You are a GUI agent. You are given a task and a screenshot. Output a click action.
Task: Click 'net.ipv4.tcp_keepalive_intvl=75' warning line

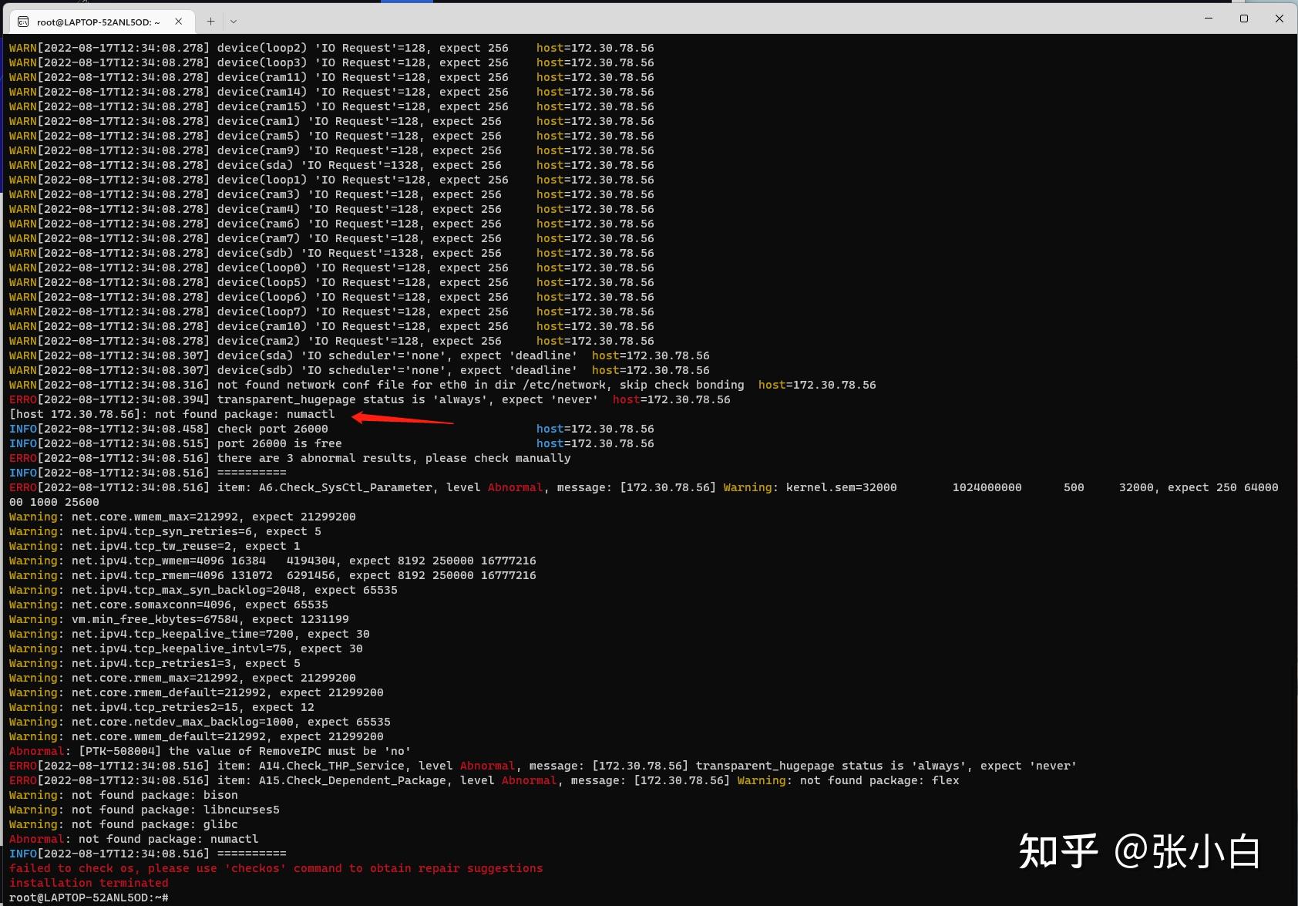(x=186, y=648)
